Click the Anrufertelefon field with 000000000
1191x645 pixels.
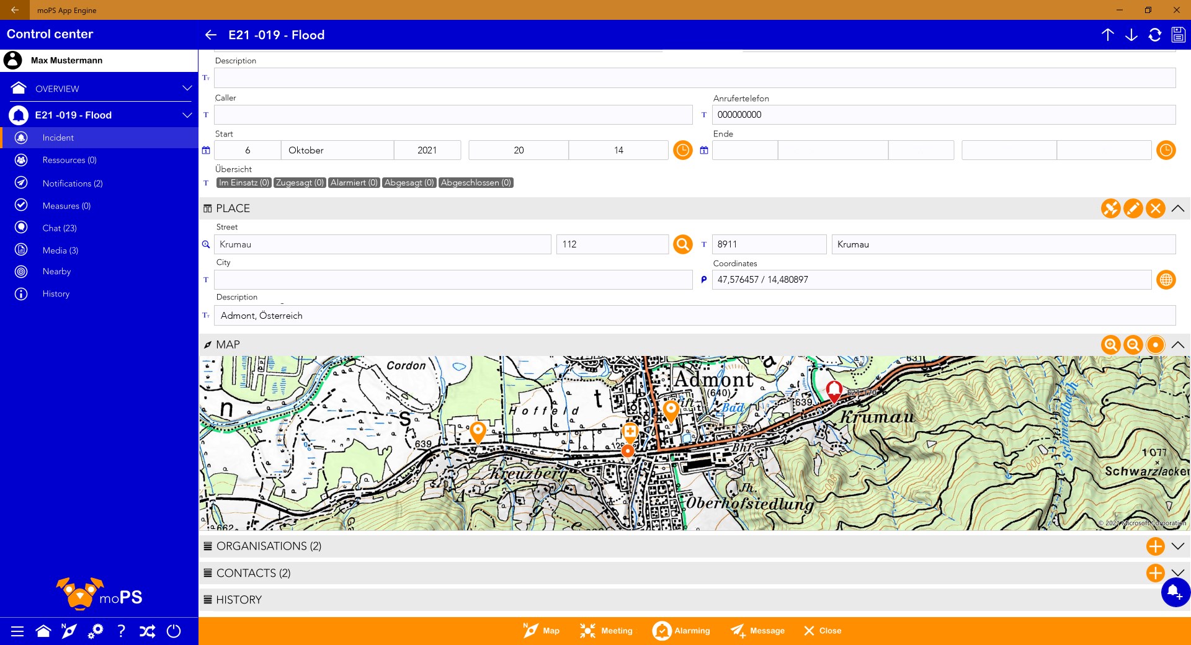tap(944, 115)
